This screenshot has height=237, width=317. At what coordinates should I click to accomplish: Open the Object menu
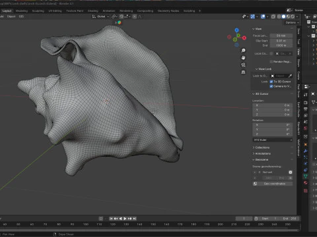[x=11, y=16]
